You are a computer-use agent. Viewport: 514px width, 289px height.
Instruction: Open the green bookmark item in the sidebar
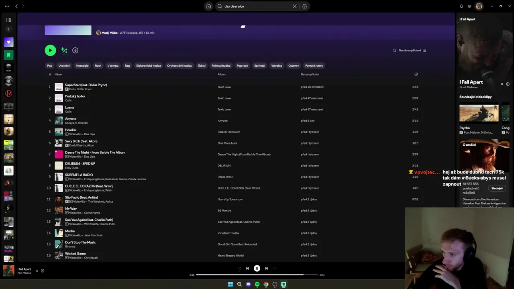(x=8, y=55)
